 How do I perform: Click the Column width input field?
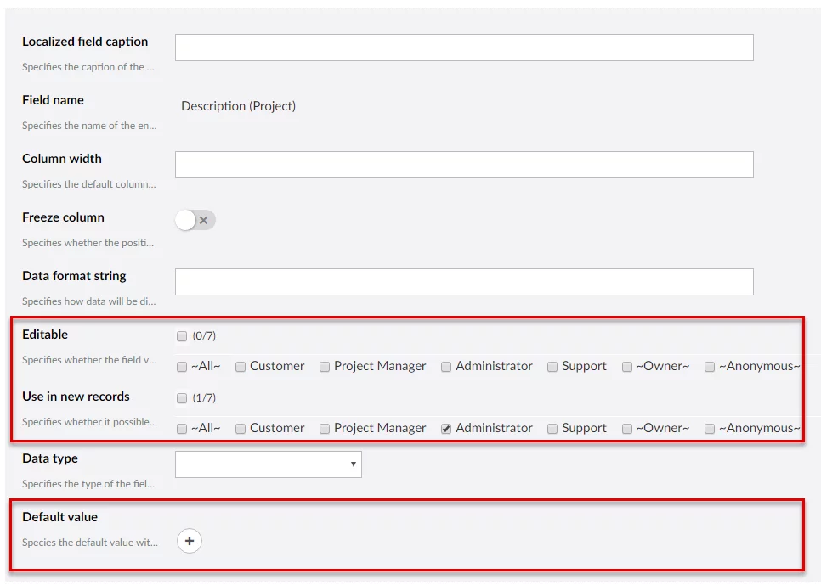click(464, 165)
